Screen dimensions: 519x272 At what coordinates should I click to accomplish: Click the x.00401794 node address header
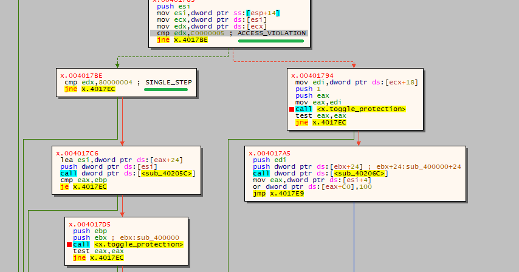[312, 76]
